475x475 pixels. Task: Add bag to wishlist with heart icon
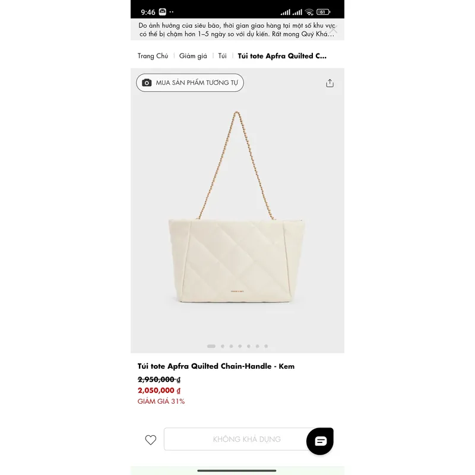pyautogui.click(x=151, y=440)
